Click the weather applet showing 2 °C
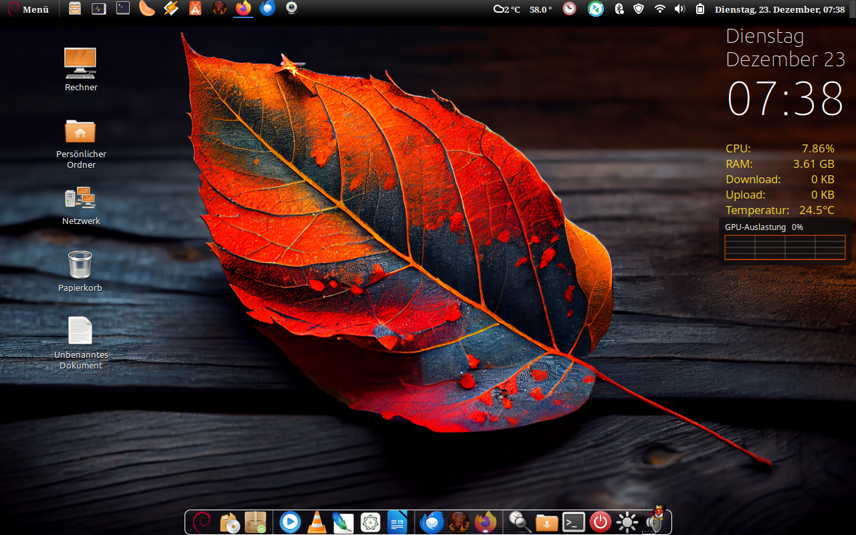This screenshot has height=535, width=856. pyautogui.click(x=506, y=9)
